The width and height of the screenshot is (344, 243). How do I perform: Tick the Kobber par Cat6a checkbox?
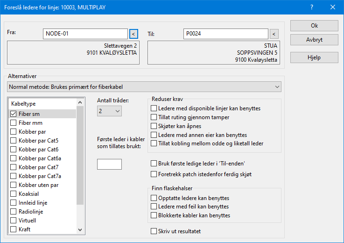[14, 158]
